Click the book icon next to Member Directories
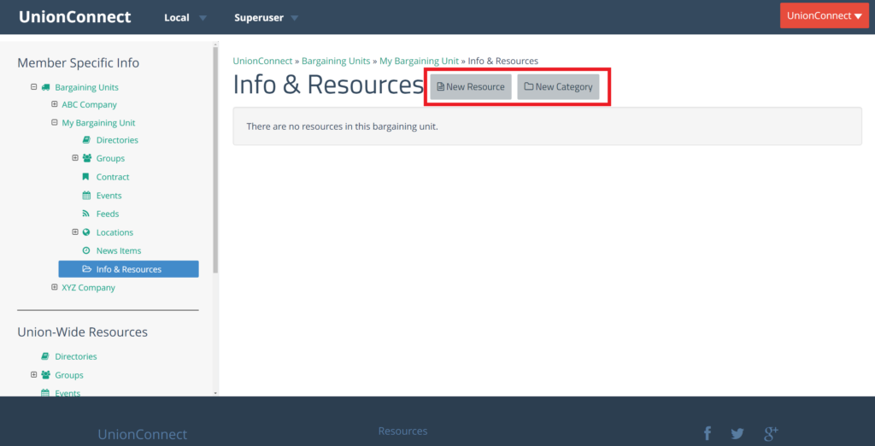Viewport: 875px width, 446px height. [86, 140]
